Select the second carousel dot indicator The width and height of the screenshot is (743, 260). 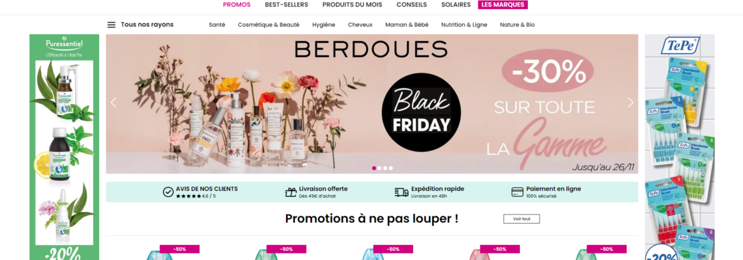click(x=379, y=168)
